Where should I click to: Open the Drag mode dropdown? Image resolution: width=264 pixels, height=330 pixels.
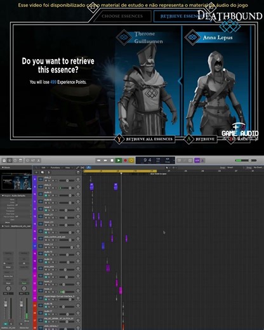pos(258,168)
